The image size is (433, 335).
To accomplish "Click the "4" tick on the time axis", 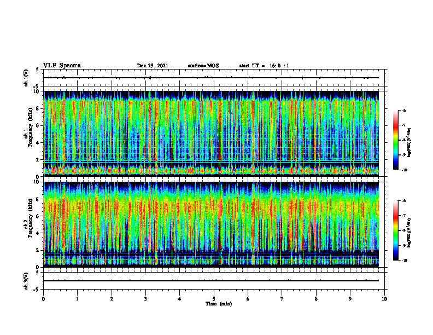I will click(x=180, y=299).
